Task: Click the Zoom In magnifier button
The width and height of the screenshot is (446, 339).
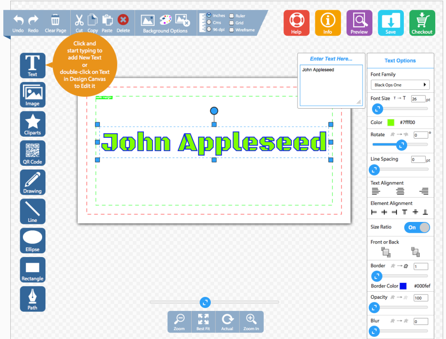Action: point(251,322)
